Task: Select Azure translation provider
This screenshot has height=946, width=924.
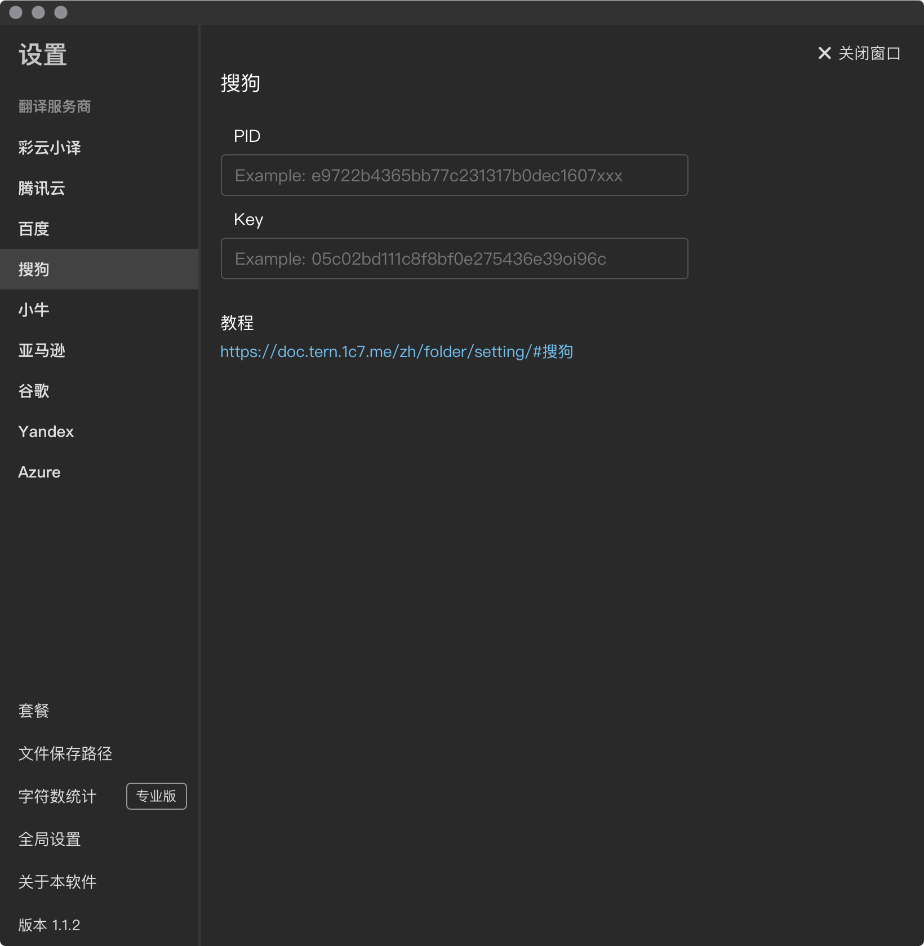Action: click(x=39, y=472)
